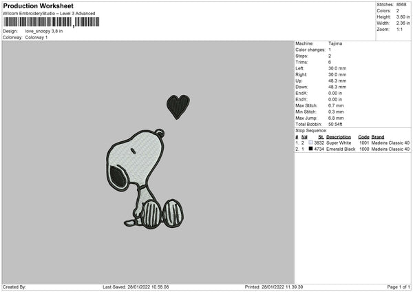413x292 pixels.
Task: Click the Stitches value 8568
Action: (x=401, y=5)
